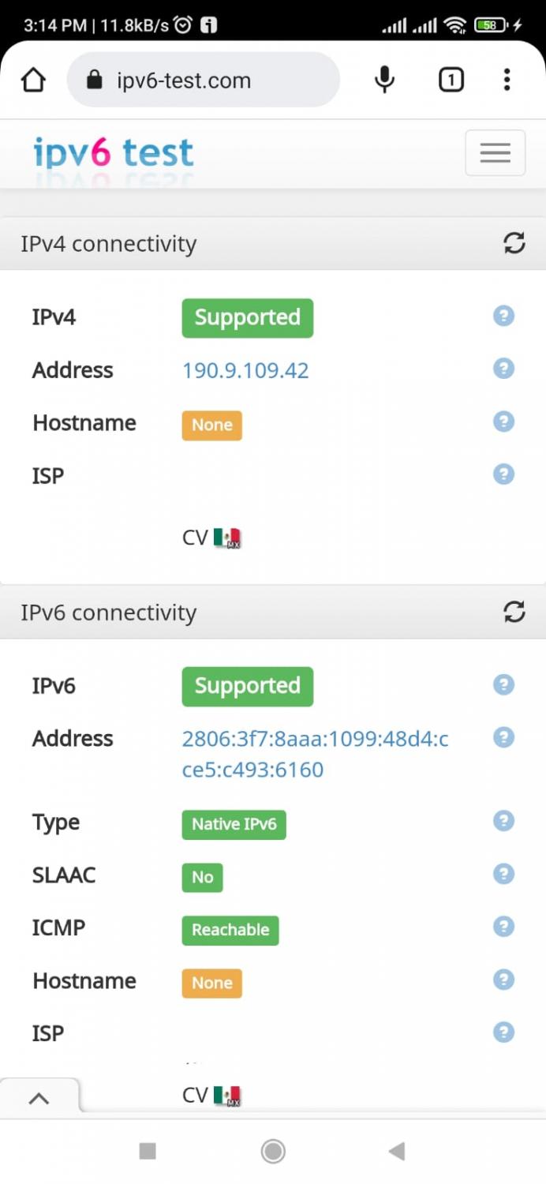Show help for the IPv6 SLAAC row
Image resolution: width=546 pixels, height=1184 pixels.
tap(503, 875)
